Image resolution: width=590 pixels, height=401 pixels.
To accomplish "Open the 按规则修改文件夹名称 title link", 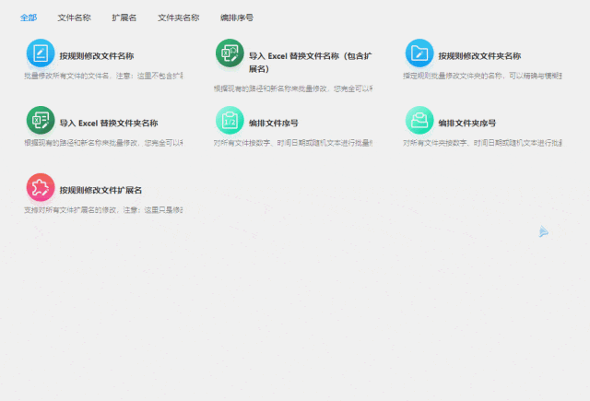I will [x=479, y=56].
